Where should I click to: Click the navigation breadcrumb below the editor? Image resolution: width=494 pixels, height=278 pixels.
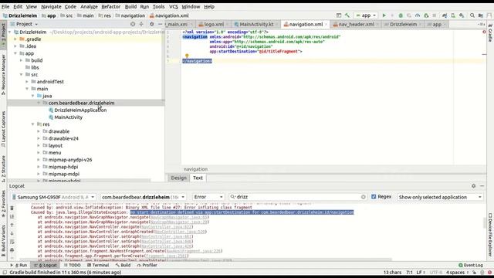click(195, 169)
